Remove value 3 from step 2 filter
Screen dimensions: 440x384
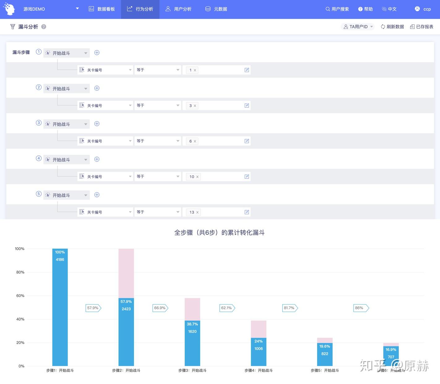tap(195, 105)
